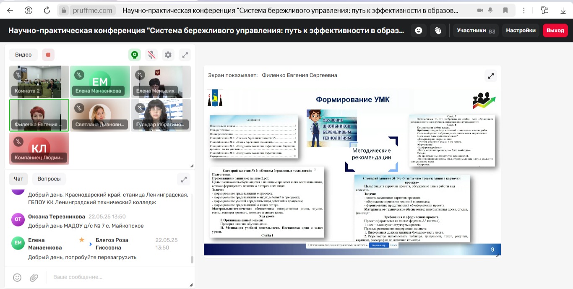Click the browser bookmark icon
This screenshot has height=289, width=573.
click(505, 10)
